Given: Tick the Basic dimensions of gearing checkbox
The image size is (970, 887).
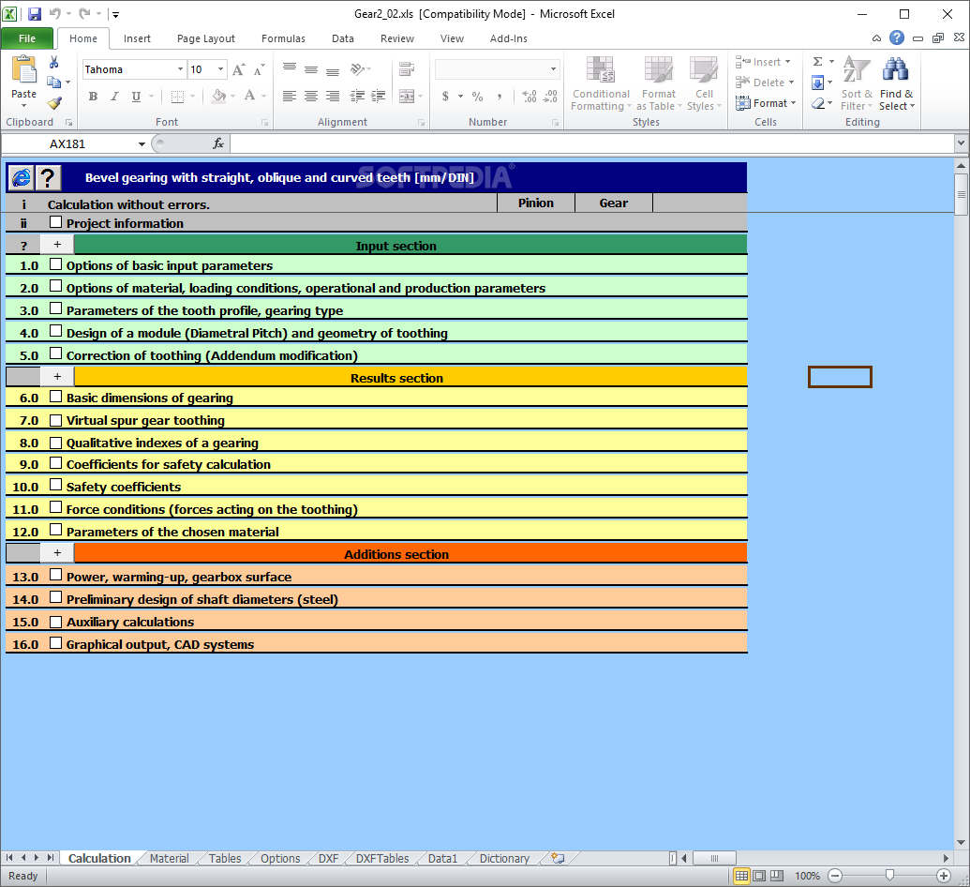Looking at the screenshot, I should point(55,396).
